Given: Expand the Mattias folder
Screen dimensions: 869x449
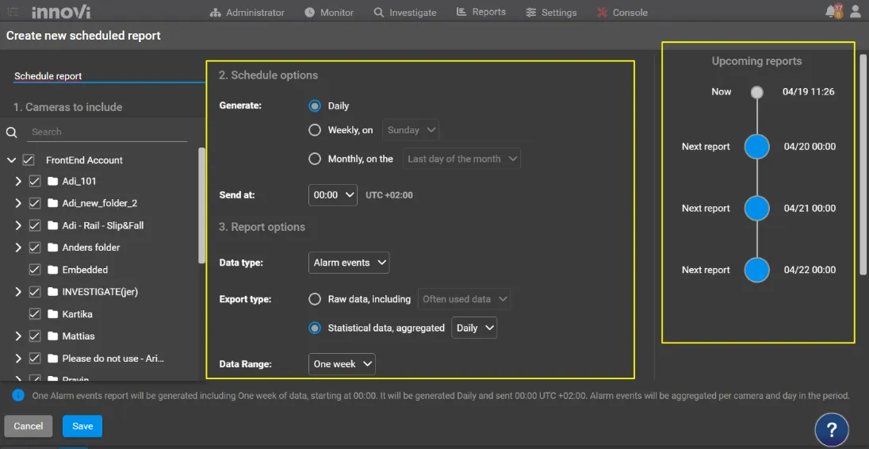Looking at the screenshot, I should (17, 336).
